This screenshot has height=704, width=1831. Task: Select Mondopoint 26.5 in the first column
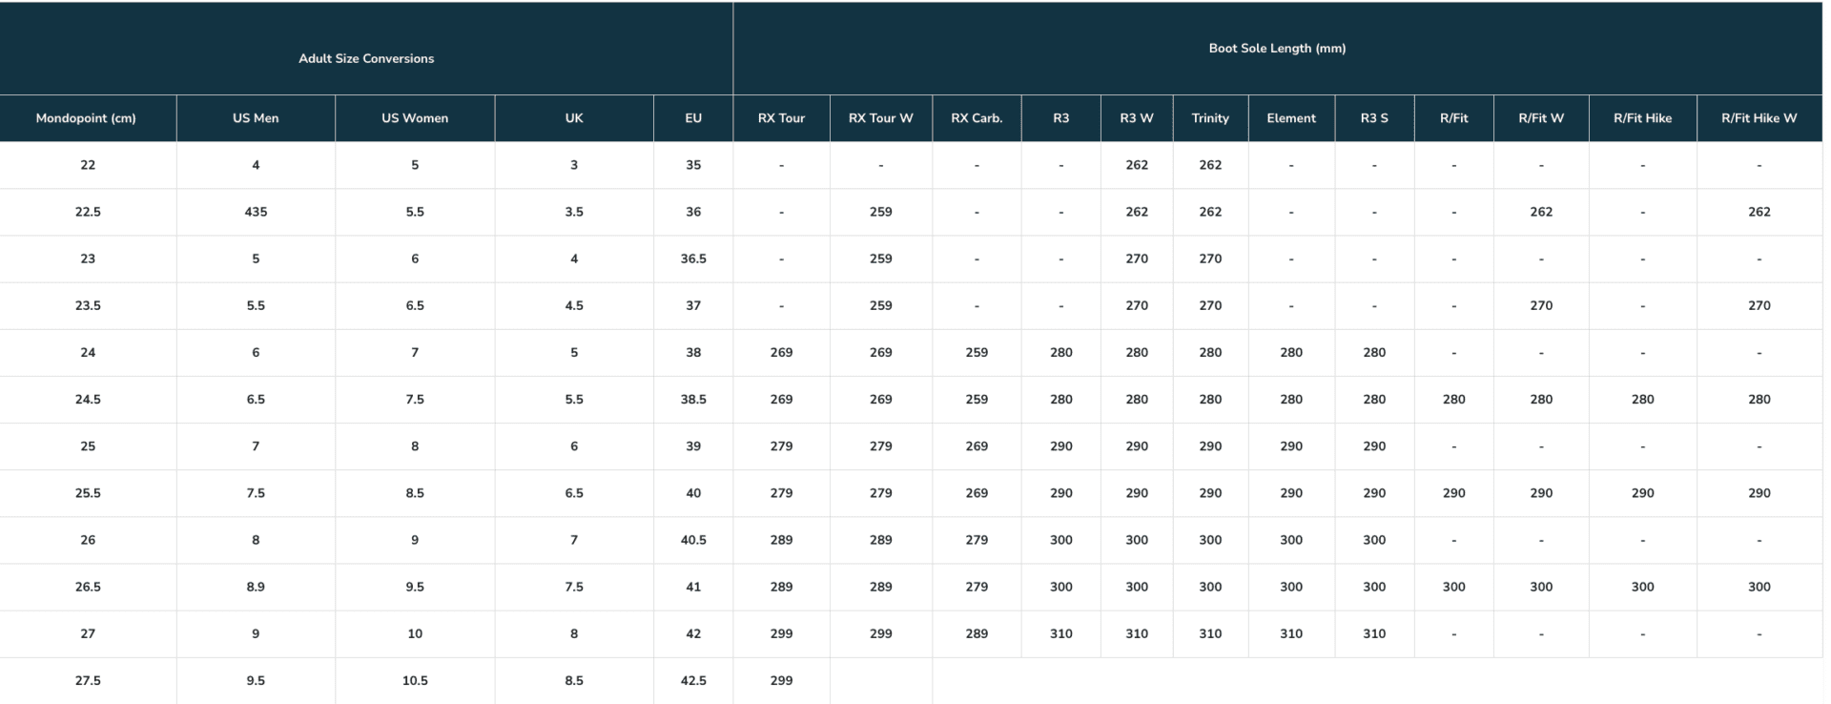[88, 587]
